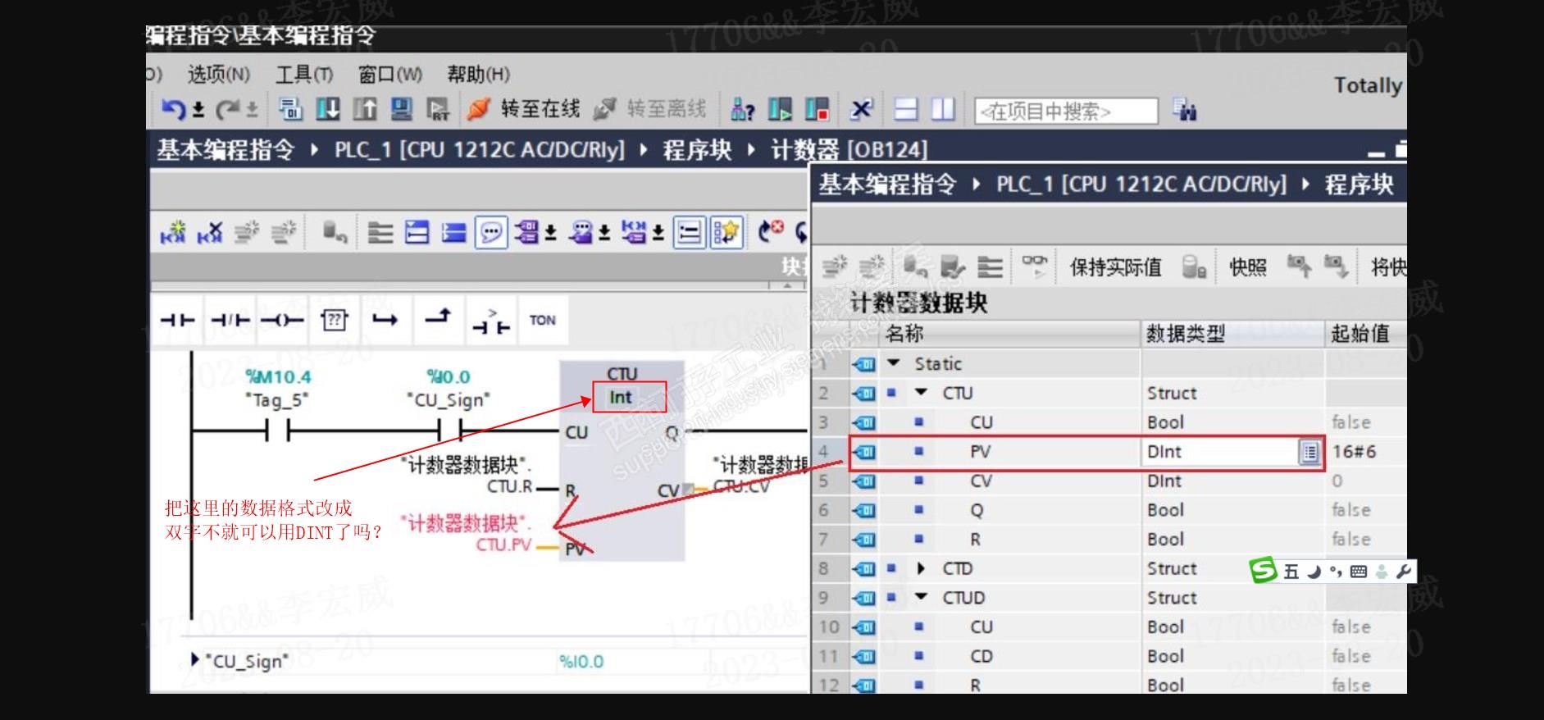This screenshot has height=720, width=1544.
Task: Click the 快照 snapshot button
Action: click(x=1248, y=267)
